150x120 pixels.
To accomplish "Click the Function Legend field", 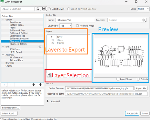I will click(x=124, y=20).
